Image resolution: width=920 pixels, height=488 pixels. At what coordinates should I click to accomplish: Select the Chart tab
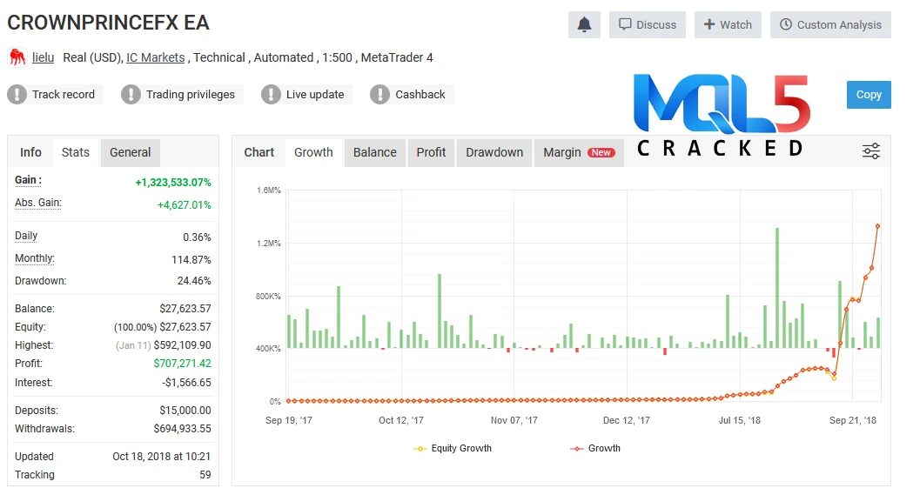259,152
